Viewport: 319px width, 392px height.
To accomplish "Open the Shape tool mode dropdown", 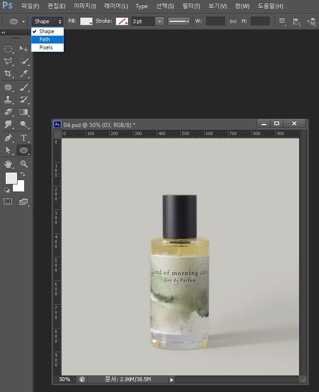I will click(x=47, y=21).
